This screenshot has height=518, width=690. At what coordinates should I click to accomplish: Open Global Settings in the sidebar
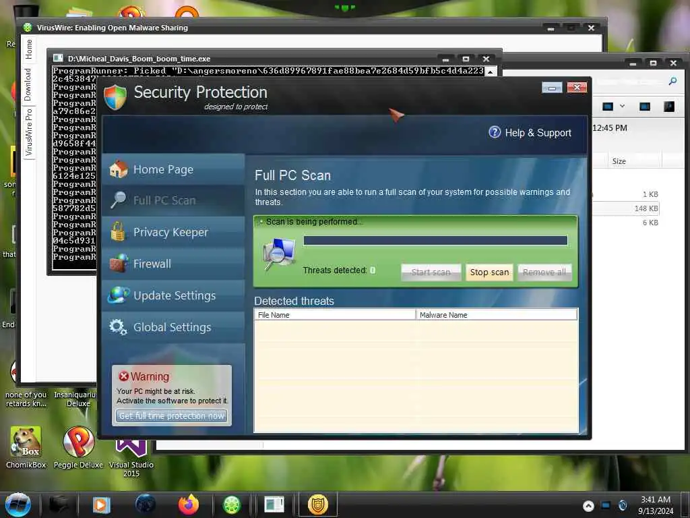click(x=173, y=327)
